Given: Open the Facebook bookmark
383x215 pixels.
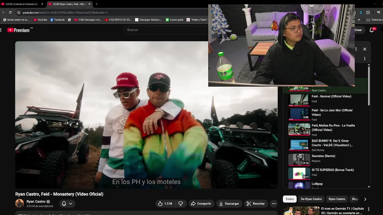Looking at the screenshot, I should 57,20.
